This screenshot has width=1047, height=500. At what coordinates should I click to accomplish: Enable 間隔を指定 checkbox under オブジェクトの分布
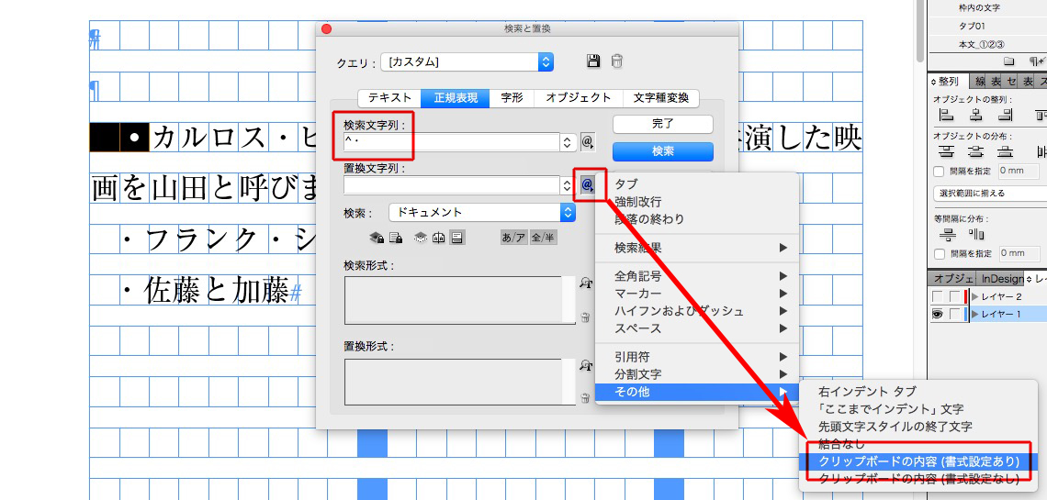click(x=940, y=172)
